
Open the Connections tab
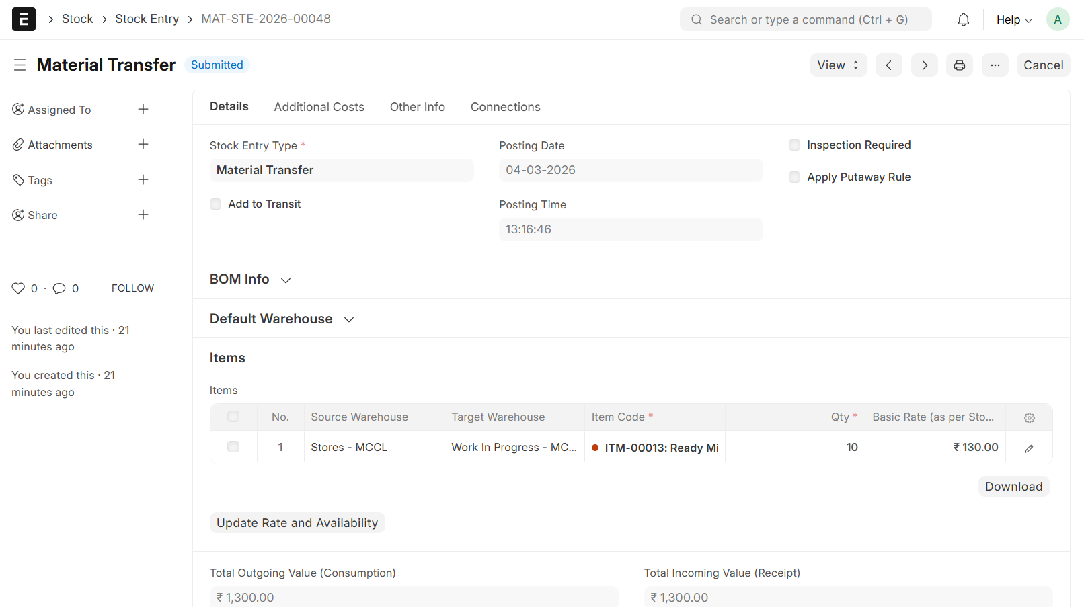tap(505, 107)
